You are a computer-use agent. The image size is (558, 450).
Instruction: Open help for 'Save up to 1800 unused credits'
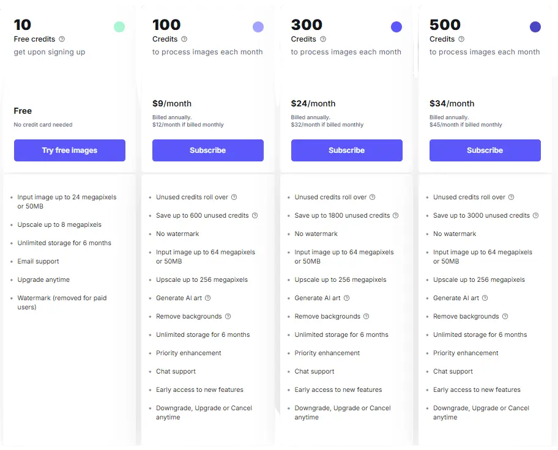396,215
